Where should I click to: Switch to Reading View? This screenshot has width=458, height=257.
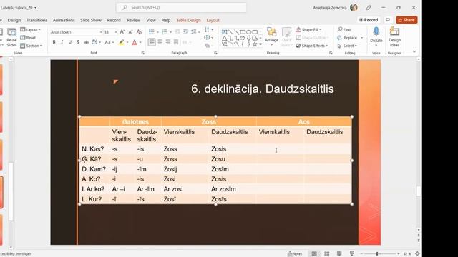(x=339, y=254)
